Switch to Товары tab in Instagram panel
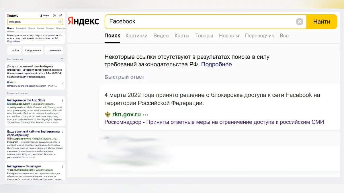Image resolution: width=344 pixels, height=193 pixels. (x=50, y=28)
